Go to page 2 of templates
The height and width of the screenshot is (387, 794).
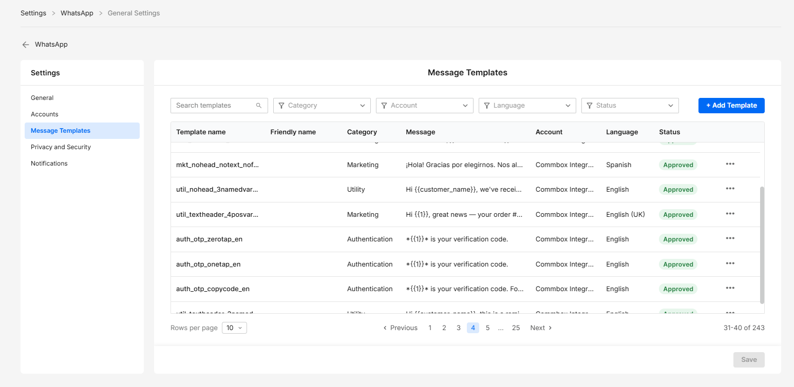[x=444, y=328]
